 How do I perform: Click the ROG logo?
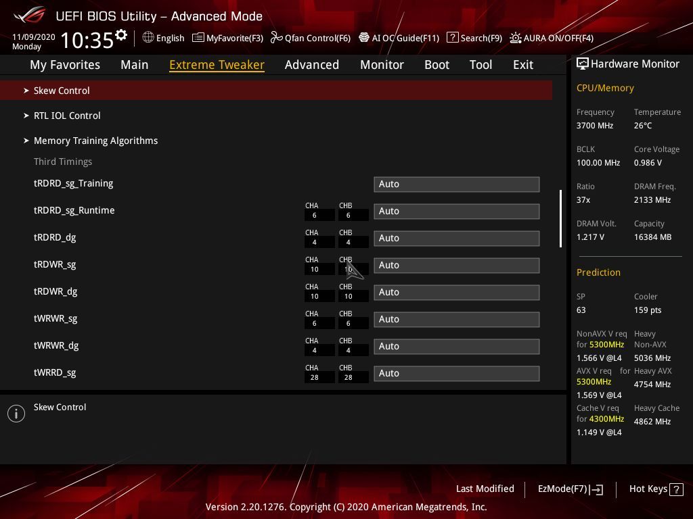point(29,16)
